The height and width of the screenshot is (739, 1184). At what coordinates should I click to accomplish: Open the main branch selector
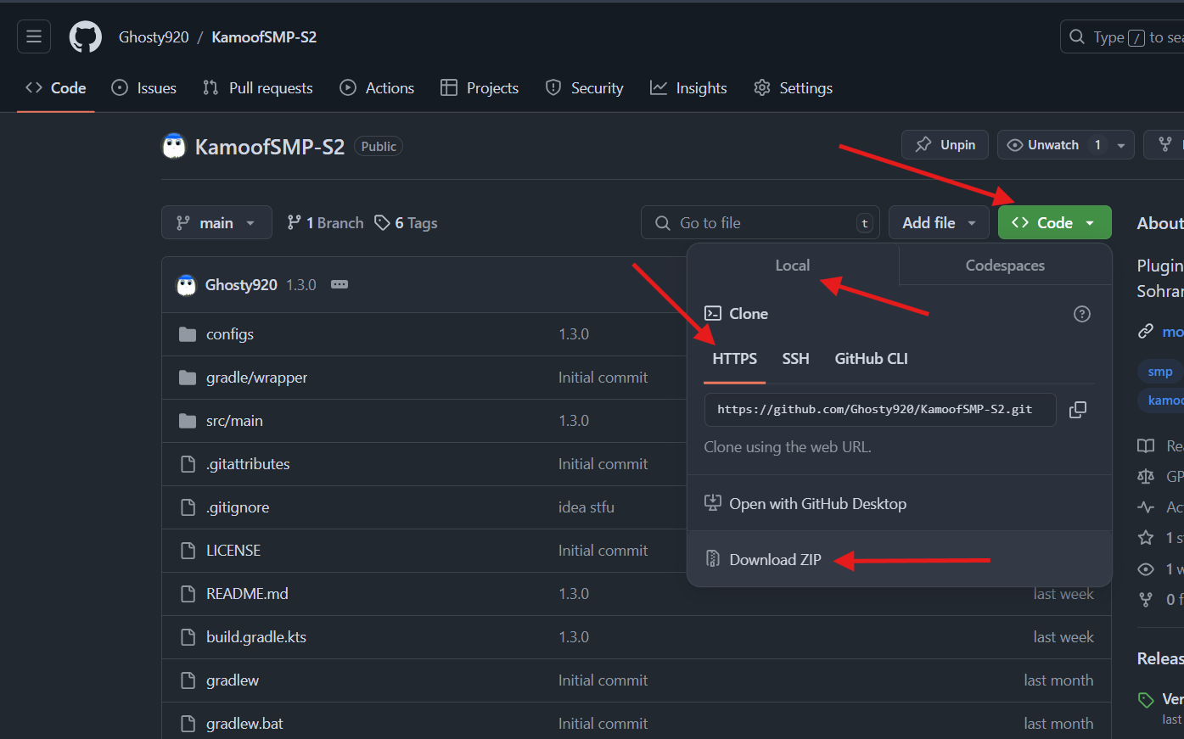[x=216, y=222]
